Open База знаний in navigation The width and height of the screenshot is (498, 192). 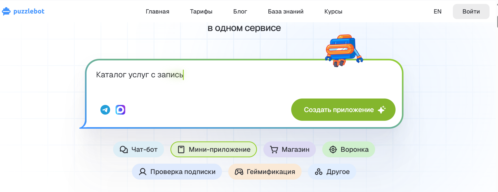pyautogui.click(x=286, y=12)
